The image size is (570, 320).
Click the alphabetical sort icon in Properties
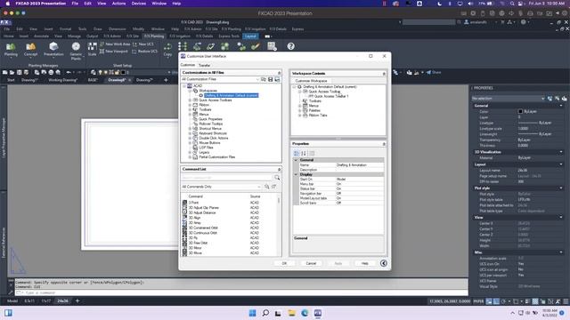(x=304, y=154)
